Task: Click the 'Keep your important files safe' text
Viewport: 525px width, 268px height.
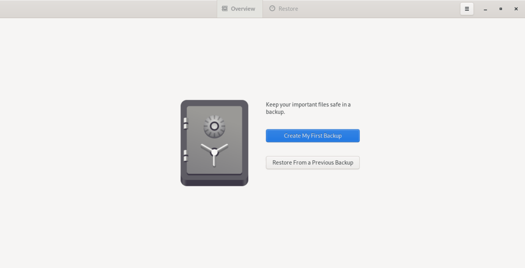Action: 308,105
